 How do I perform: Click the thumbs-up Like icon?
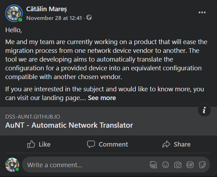[x=31, y=144]
